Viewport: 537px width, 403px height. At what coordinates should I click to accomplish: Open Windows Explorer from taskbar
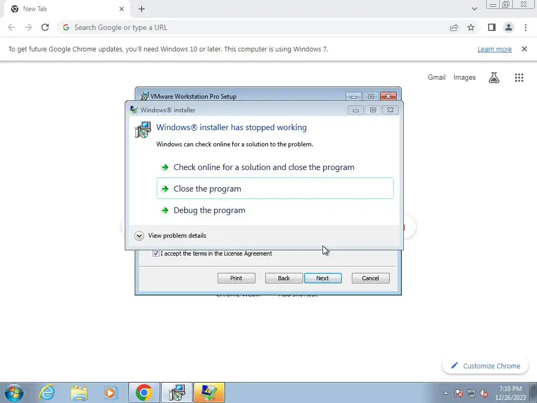tap(79, 393)
